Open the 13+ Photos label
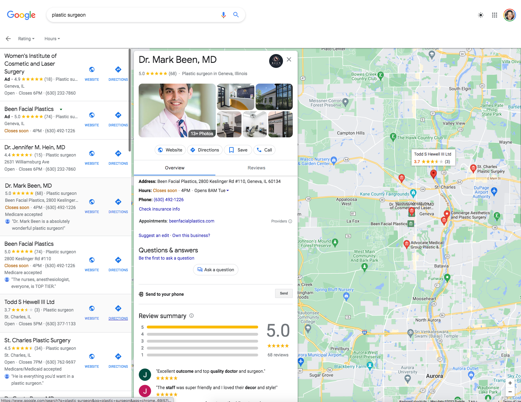Screen dimensions: 521x402 click(202, 134)
